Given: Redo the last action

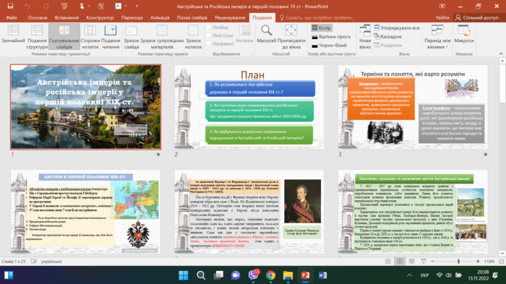Looking at the screenshot, I should (46, 6).
